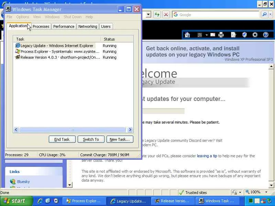Open the IE address bar dropdown arrow
This screenshot has height=206, width=275.
click(x=148, y=14)
